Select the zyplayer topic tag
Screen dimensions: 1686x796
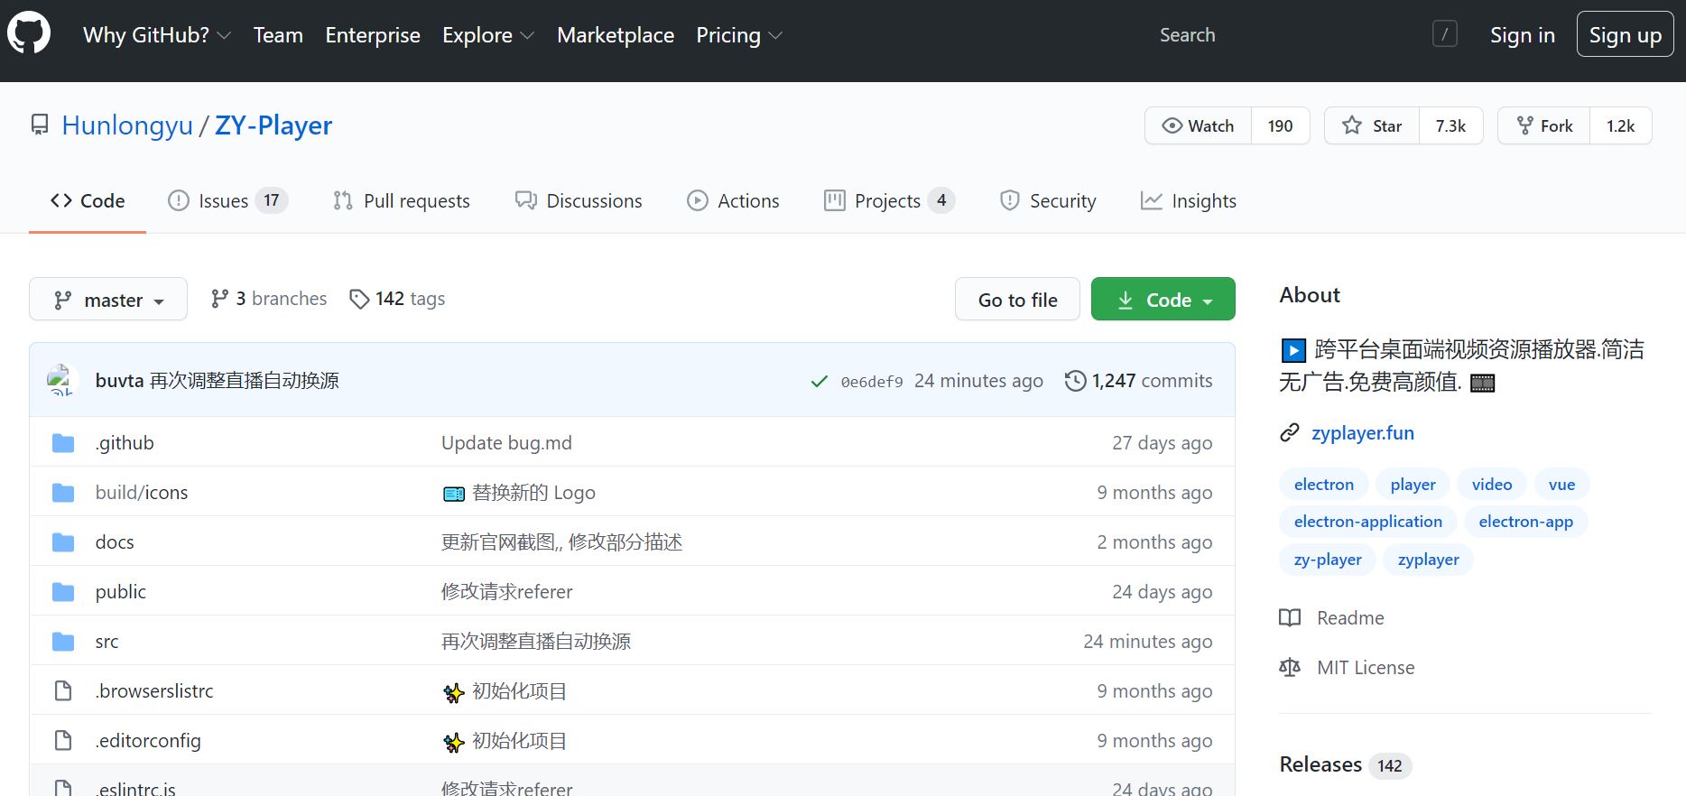[x=1428, y=560]
